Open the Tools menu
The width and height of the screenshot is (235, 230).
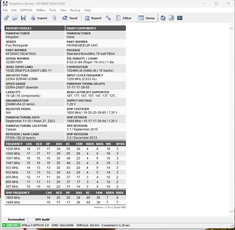point(53,10)
